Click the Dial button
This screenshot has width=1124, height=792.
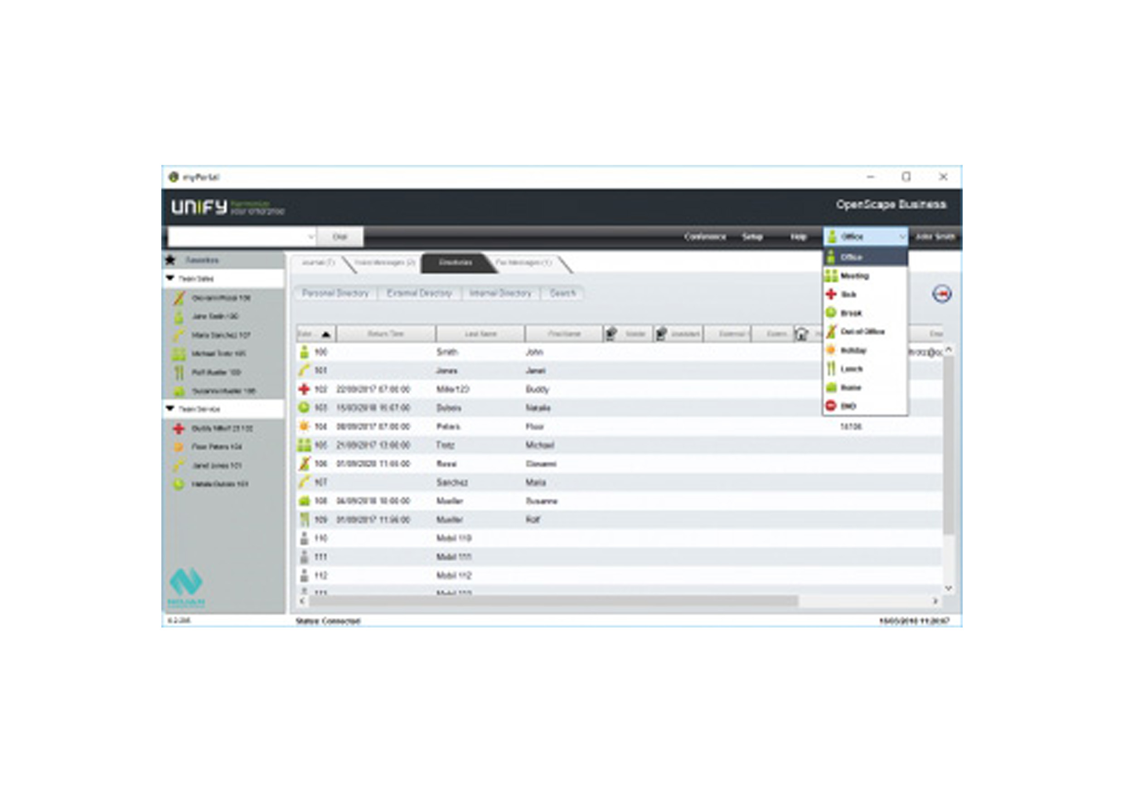pyautogui.click(x=340, y=237)
